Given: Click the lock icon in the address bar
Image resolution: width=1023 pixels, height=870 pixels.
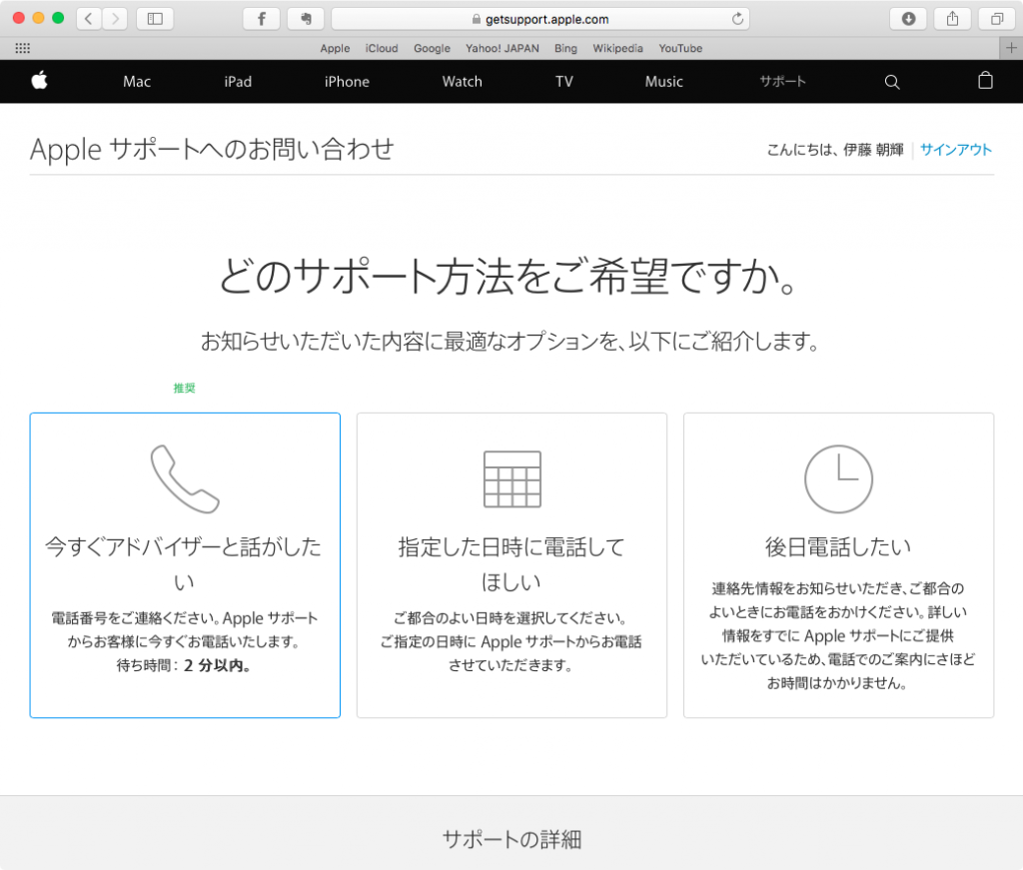Looking at the screenshot, I should (477, 20).
